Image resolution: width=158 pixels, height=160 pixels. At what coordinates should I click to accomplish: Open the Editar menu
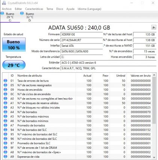(x=18, y=9)
